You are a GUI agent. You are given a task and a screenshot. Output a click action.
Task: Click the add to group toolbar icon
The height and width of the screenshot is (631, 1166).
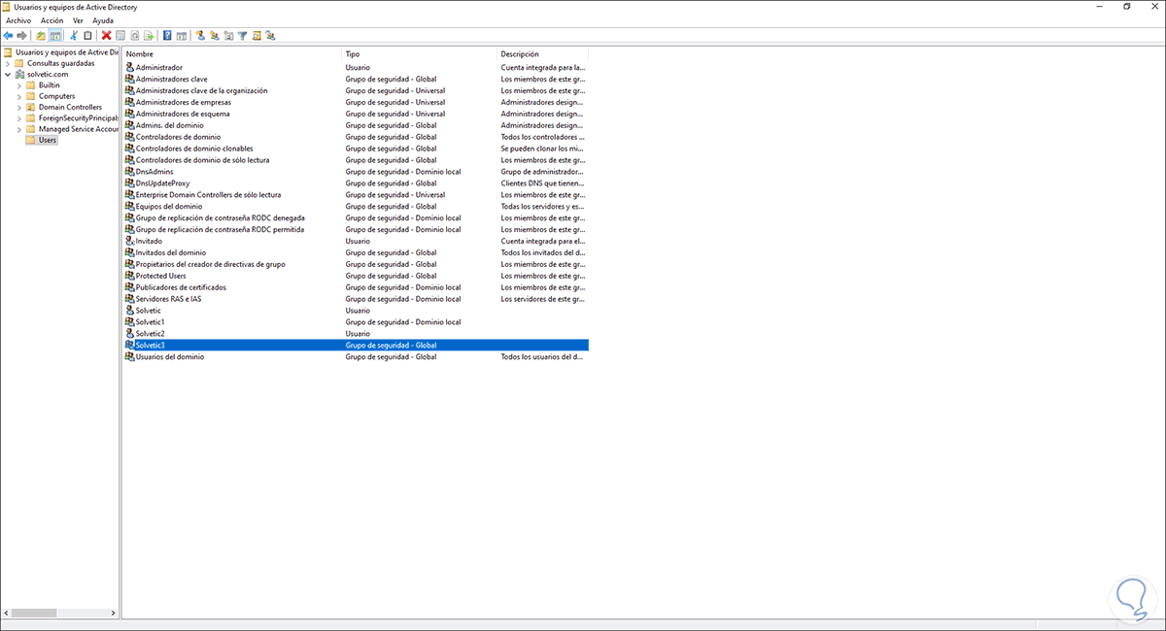click(270, 36)
